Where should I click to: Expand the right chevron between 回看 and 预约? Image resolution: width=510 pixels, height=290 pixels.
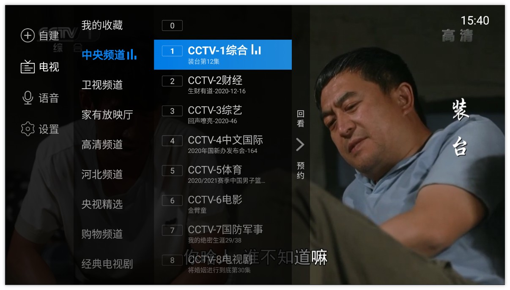coord(300,145)
